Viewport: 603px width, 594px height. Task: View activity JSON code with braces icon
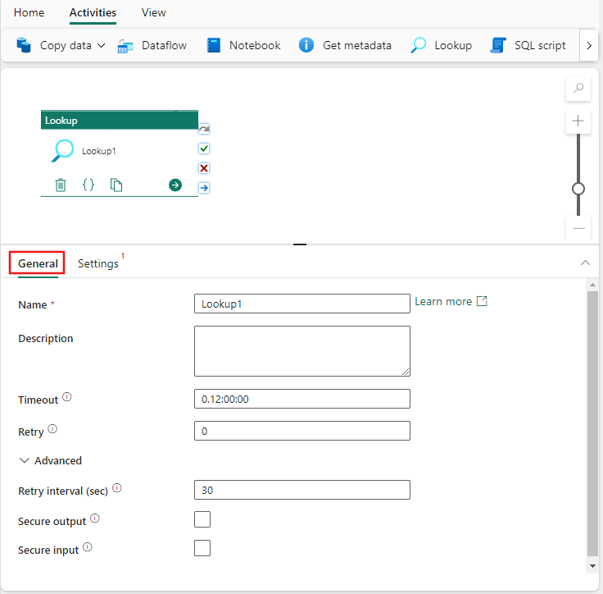[88, 185]
